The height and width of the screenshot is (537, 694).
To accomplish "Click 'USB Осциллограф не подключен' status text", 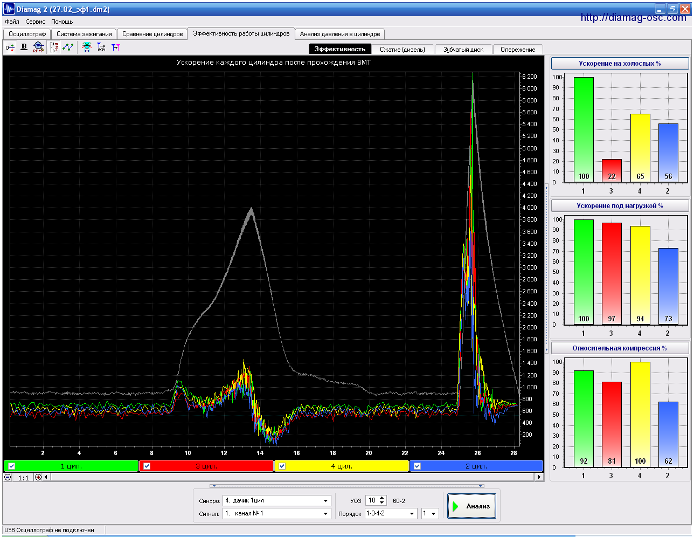I will tap(49, 530).
